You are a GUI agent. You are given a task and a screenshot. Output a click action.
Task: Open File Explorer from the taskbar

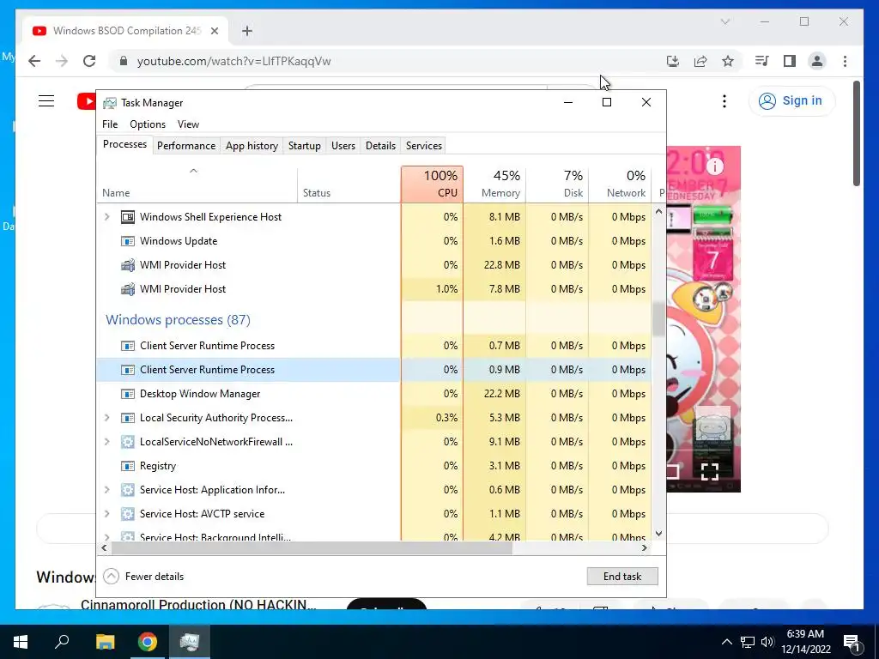105,642
